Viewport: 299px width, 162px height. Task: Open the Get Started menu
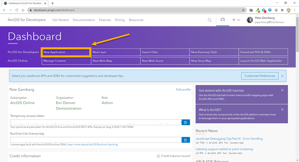point(61,20)
